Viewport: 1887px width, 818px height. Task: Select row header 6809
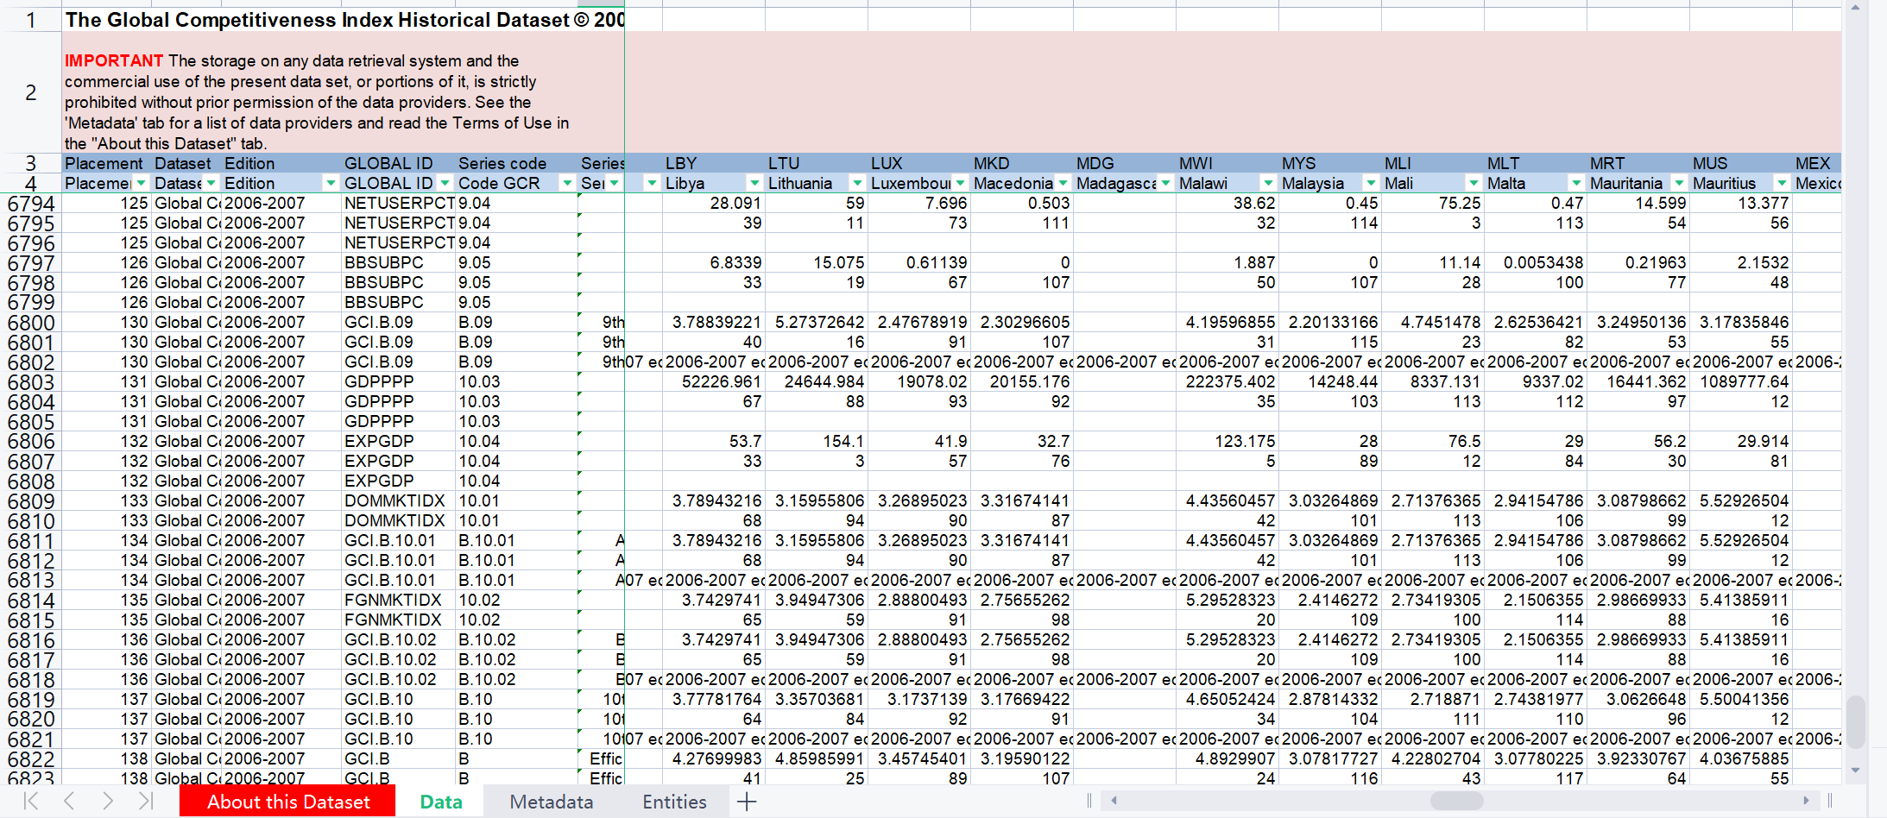31,501
